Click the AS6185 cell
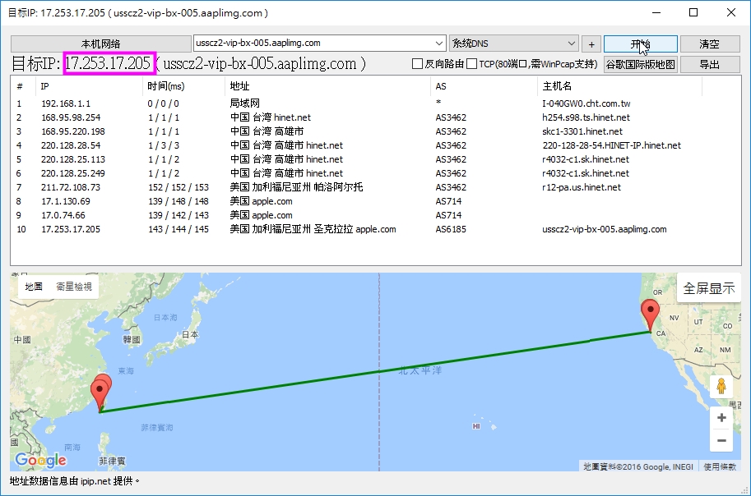This screenshot has height=496, width=751. (451, 229)
